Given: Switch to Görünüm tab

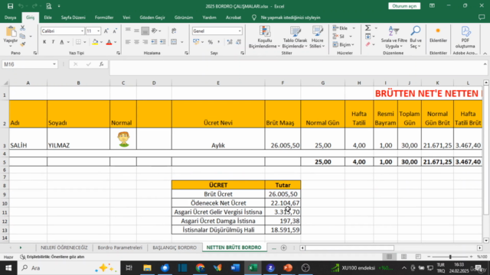Looking at the screenshot, I should pyautogui.click(x=184, y=18).
